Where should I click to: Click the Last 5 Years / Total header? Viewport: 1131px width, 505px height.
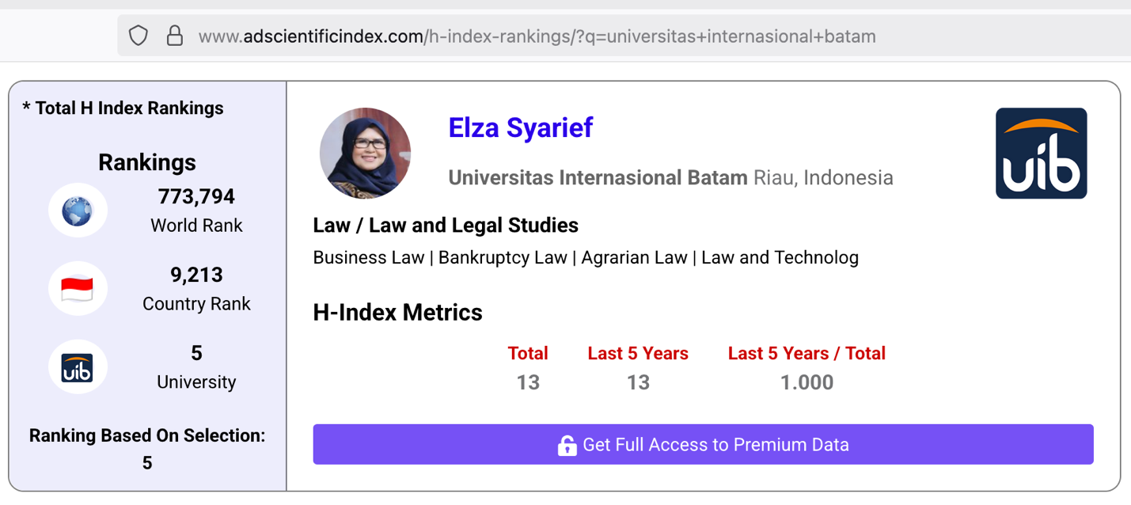(x=807, y=353)
